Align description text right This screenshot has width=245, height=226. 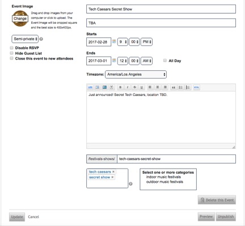coord(165,87)
